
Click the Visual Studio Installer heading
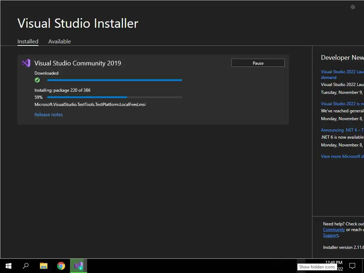pos(78,23)
